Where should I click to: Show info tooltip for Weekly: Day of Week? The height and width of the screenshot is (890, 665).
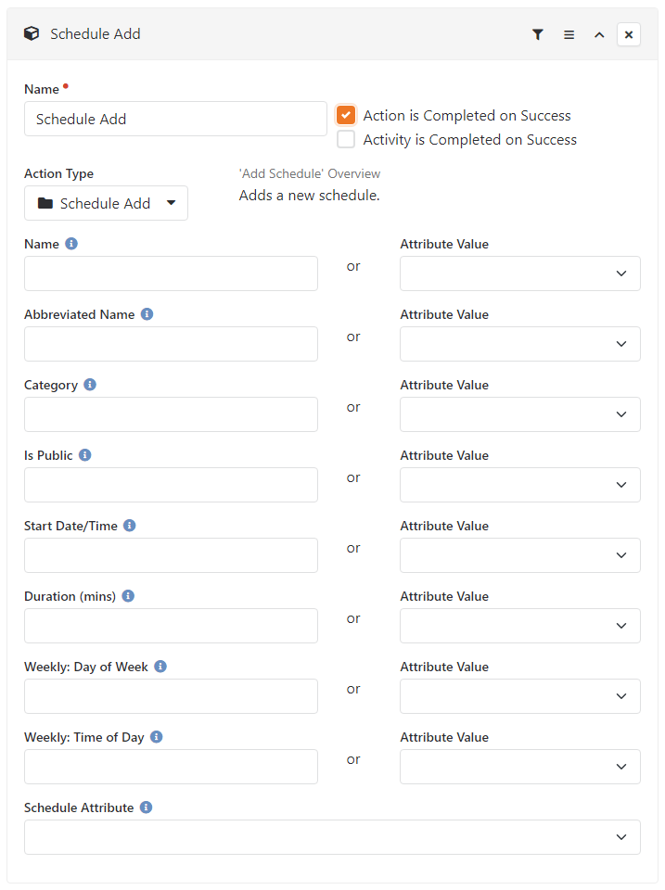[x=160, y=666]
